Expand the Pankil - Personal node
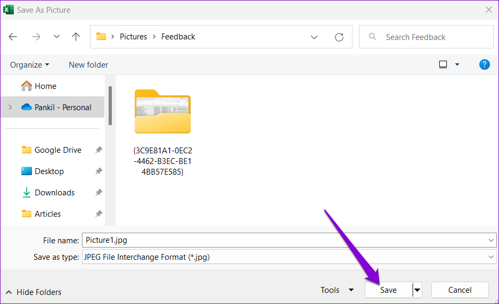Screen dimensions: 499x304 tap(10, 108)
